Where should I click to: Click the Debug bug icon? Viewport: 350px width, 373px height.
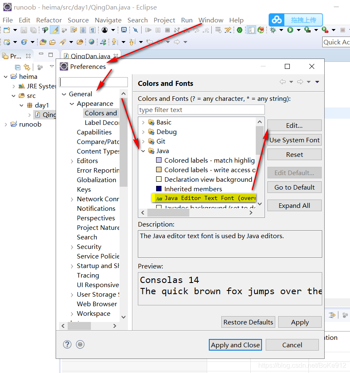coord(273,30)
